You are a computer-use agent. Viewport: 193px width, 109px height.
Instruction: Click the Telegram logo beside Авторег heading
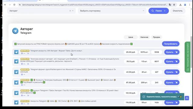coord(15,31)
